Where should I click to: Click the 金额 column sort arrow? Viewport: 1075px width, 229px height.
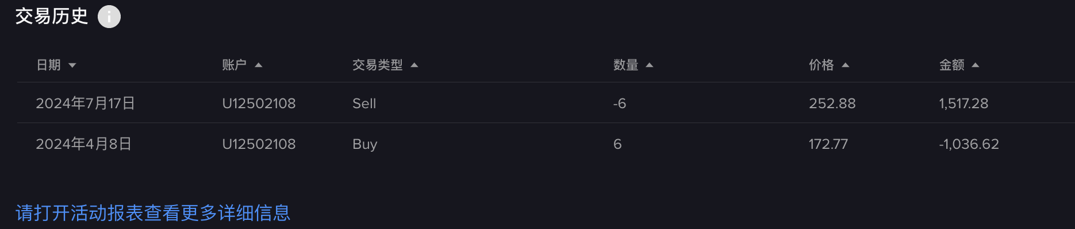click(x=976, y=65)
